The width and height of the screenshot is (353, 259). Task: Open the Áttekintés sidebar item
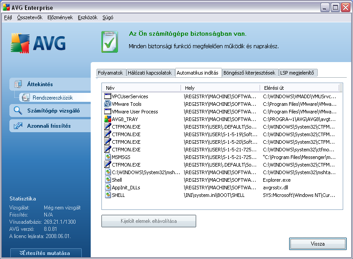tap(50, 84)
